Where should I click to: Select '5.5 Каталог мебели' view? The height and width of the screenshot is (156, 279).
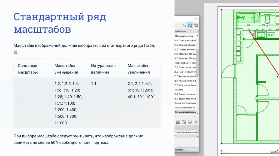tap(185, 85)
